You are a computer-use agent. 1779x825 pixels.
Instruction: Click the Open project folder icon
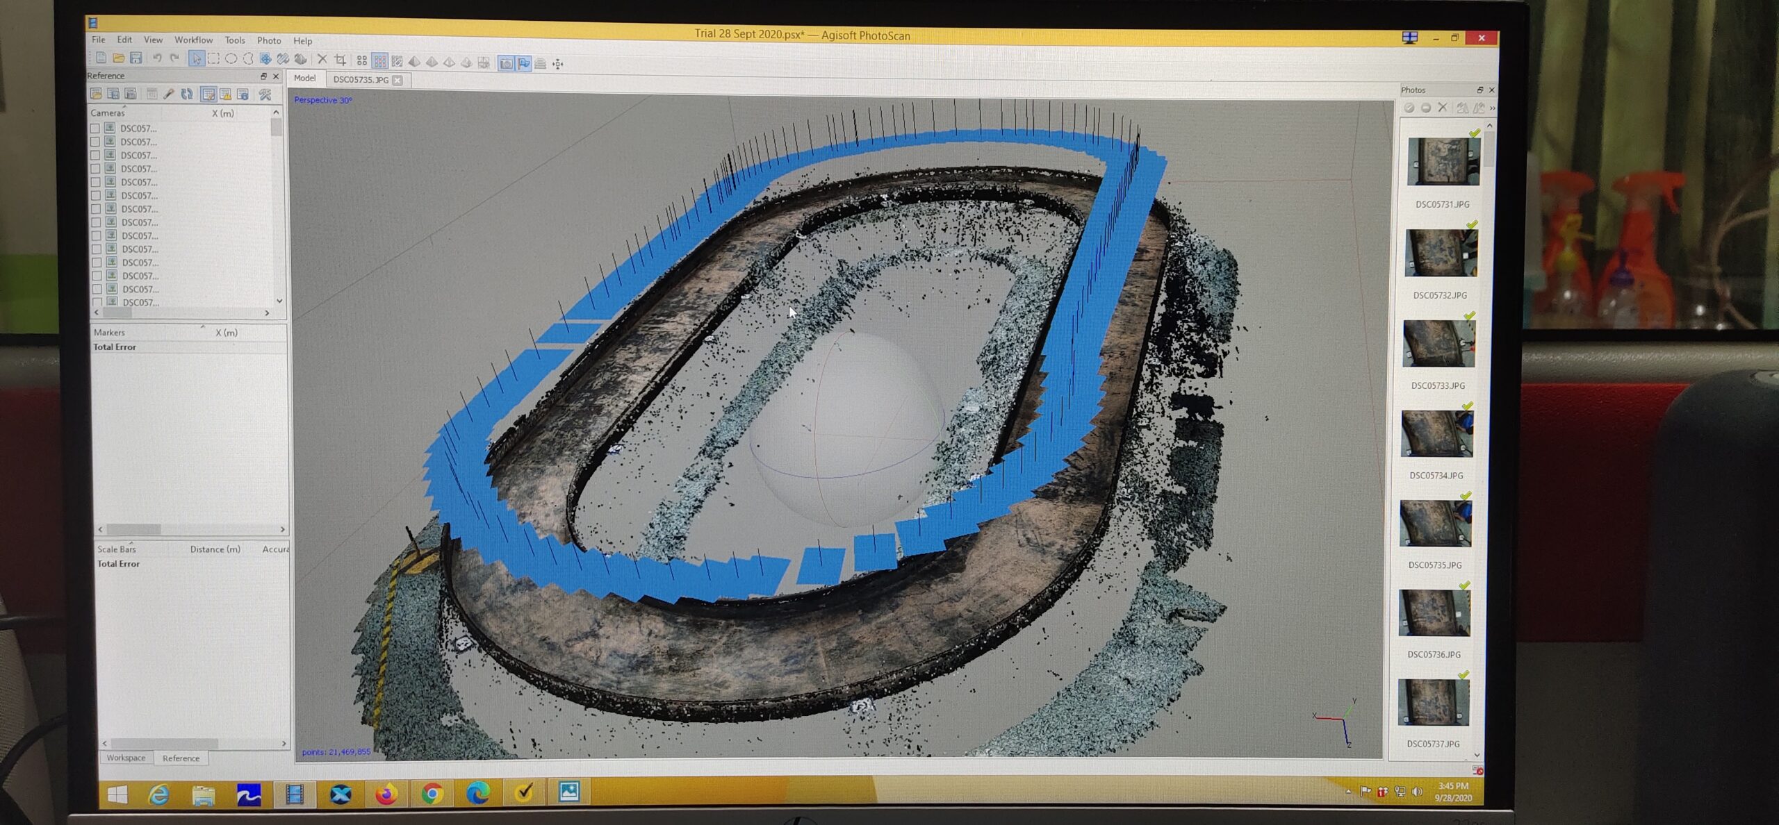[119, 58]
